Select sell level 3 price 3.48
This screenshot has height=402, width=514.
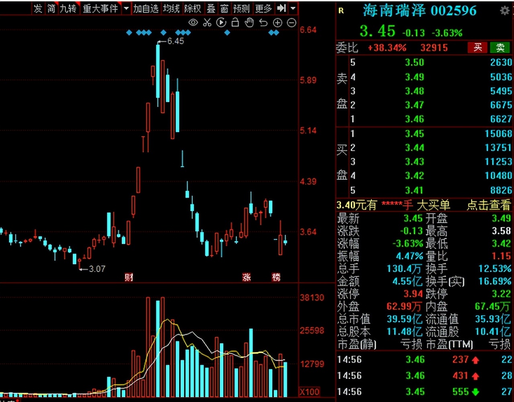click(x=414, y=91)
